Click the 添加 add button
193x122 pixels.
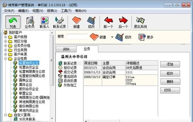170,64
